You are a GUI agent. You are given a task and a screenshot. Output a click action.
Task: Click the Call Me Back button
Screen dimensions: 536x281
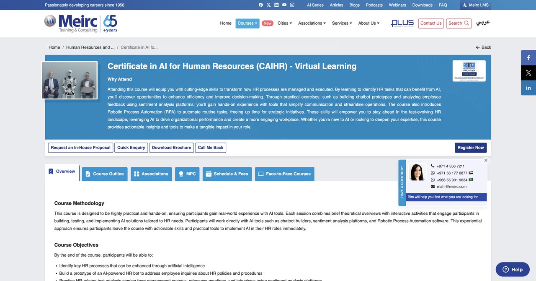[211, 148]
